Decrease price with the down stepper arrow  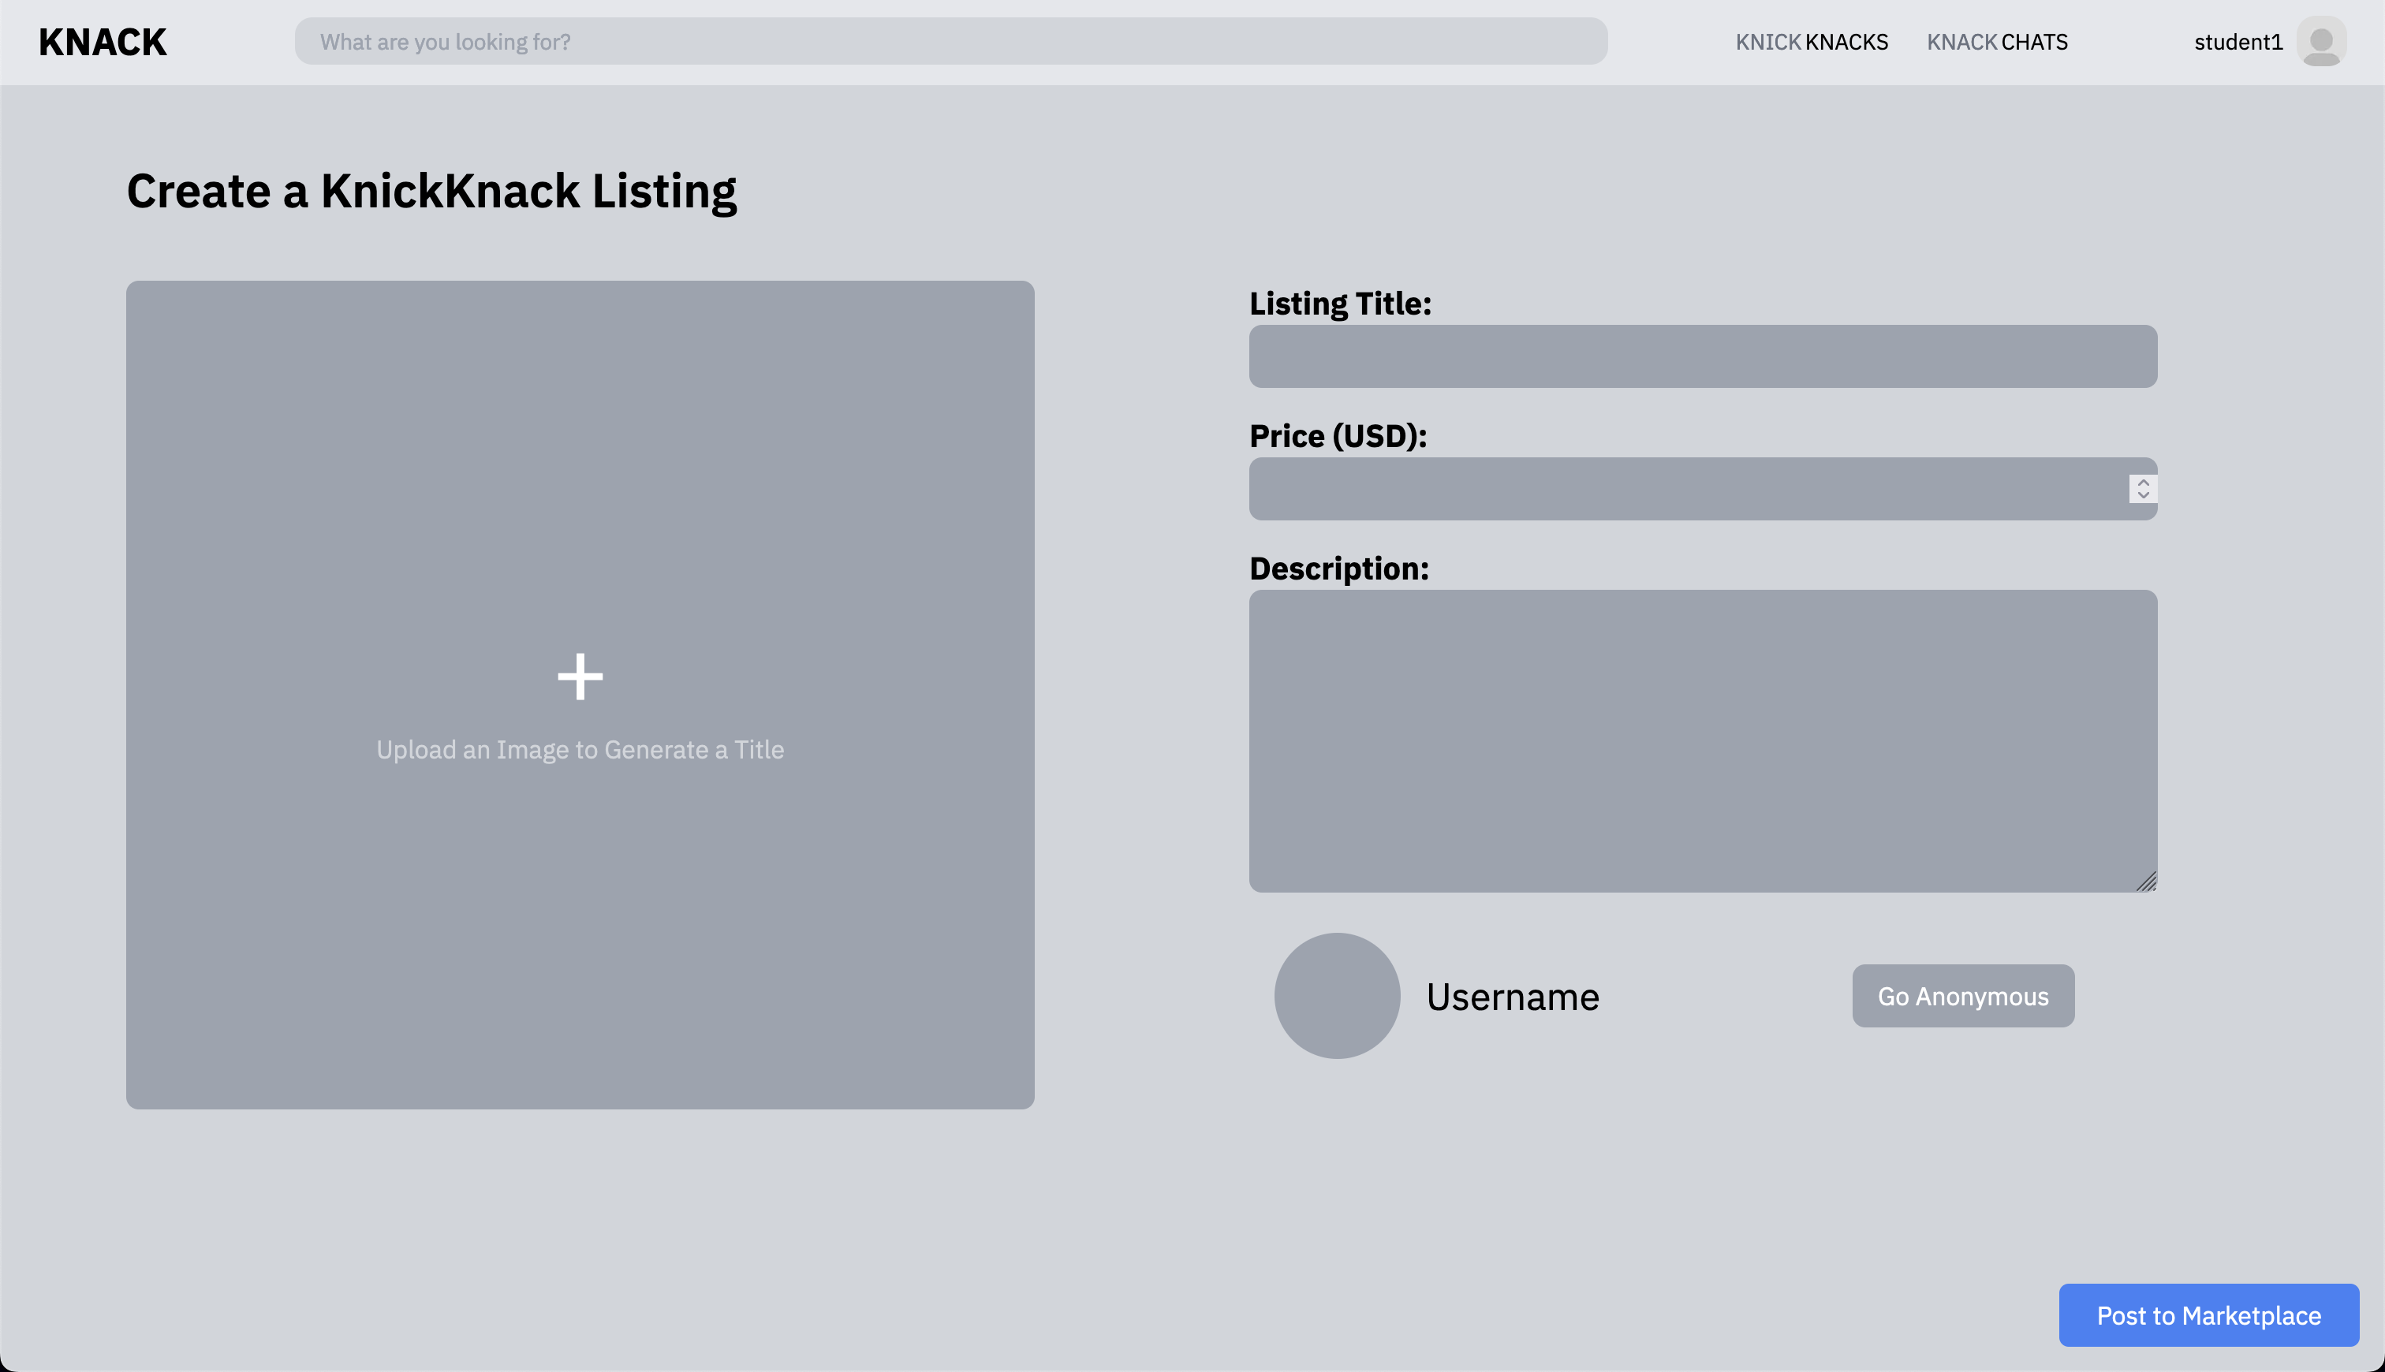tap(2143, 494)
